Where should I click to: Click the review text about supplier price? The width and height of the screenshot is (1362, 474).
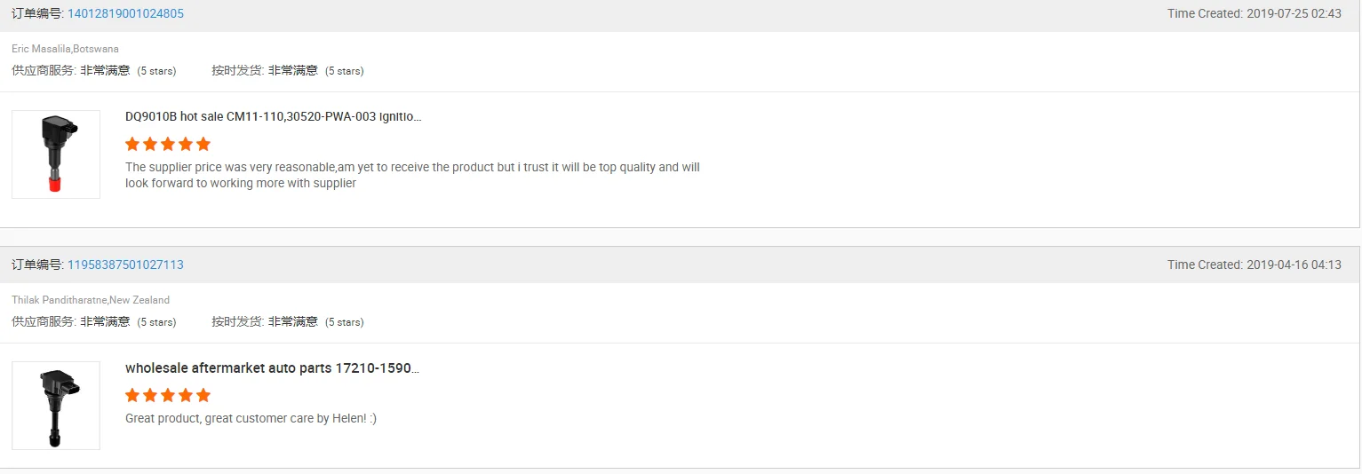coord(412,175)
